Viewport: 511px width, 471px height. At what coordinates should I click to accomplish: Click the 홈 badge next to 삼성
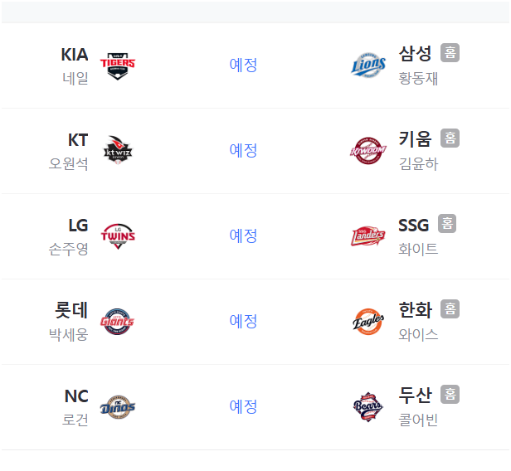(450, 52)
